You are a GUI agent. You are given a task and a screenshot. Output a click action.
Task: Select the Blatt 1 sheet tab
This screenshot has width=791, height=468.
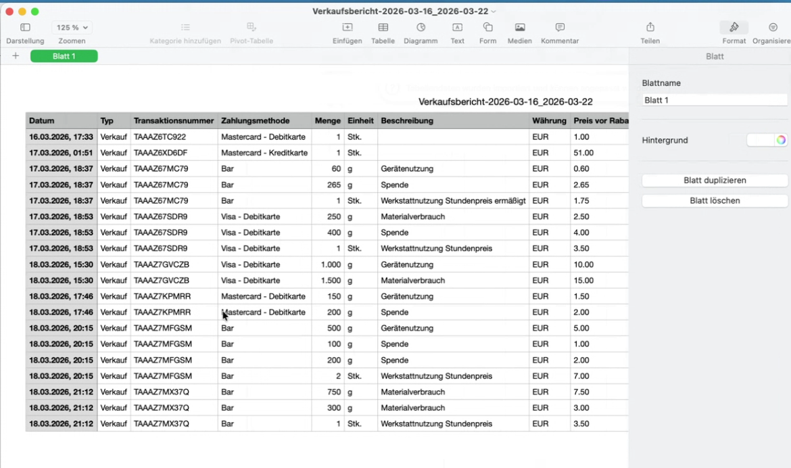64,56
